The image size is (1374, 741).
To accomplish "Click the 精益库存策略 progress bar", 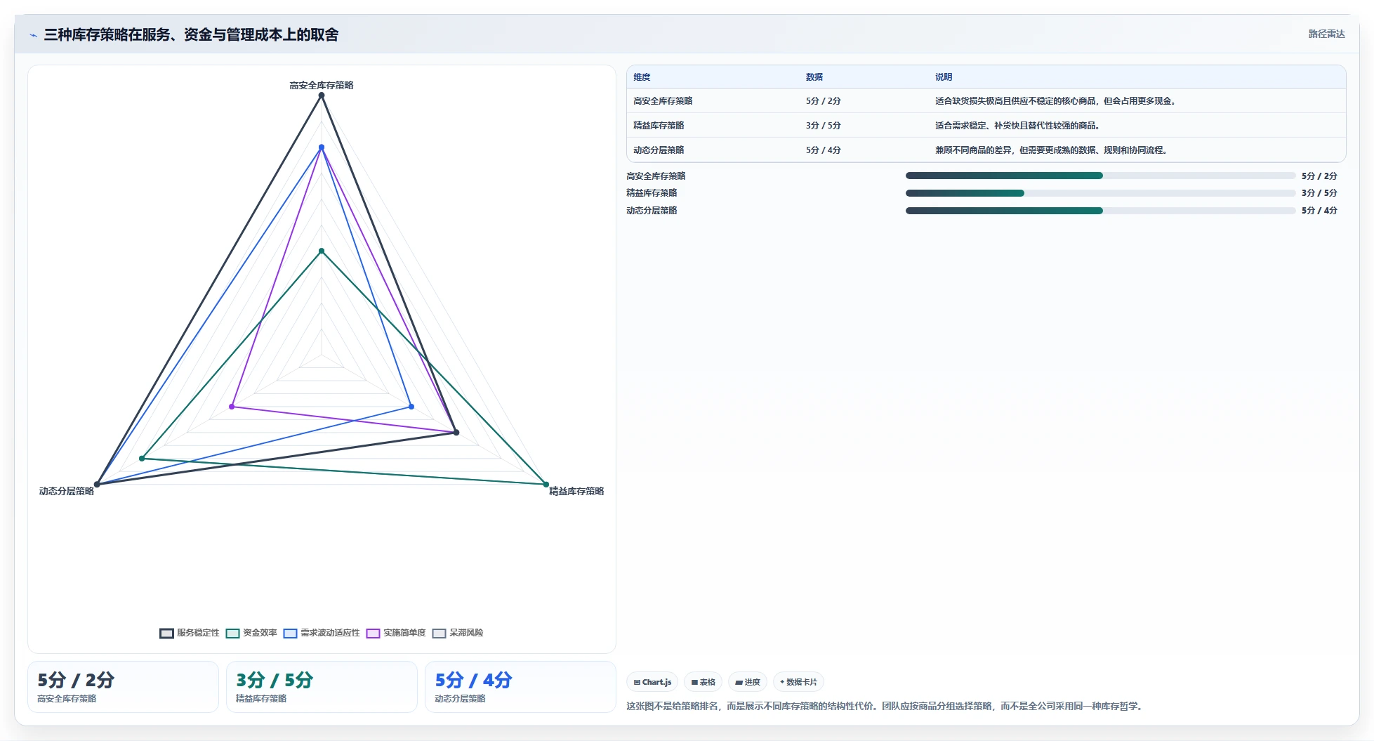I will [1100, 193].
